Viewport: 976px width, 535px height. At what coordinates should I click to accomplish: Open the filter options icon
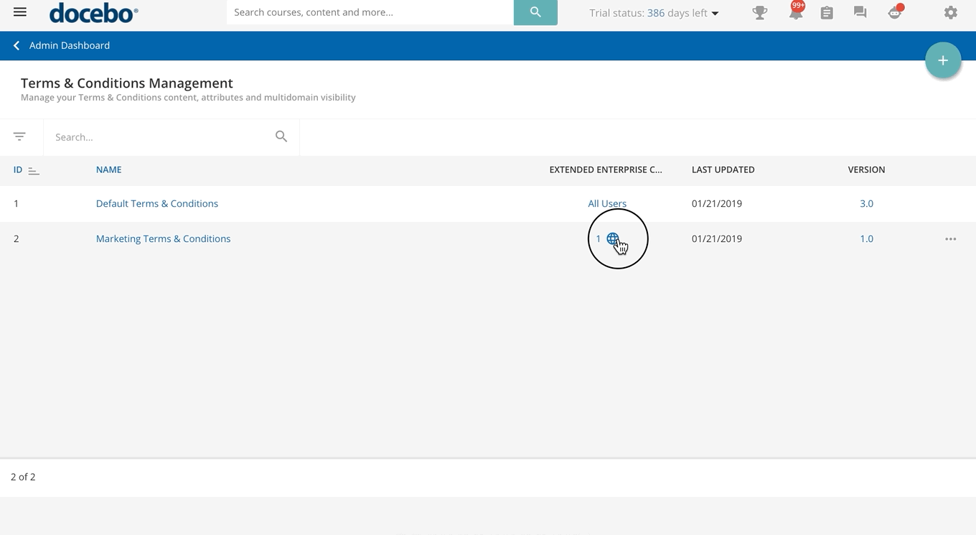[x=19, y=136]
